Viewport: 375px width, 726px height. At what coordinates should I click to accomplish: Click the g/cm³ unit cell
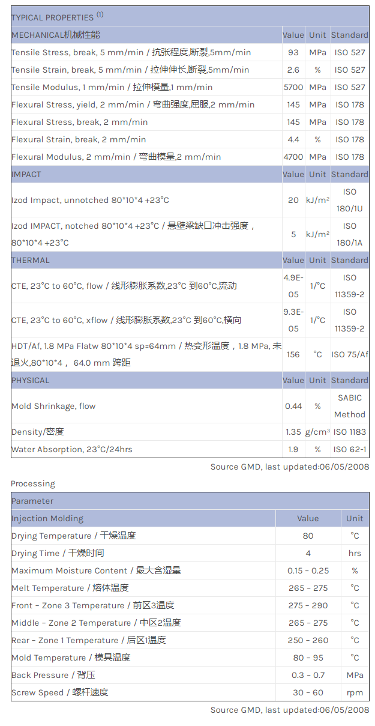point(317,432)
